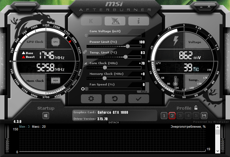This screenshot has height=157, width=230.
Task: Click the MSI jet logo button
Action: 115,21
